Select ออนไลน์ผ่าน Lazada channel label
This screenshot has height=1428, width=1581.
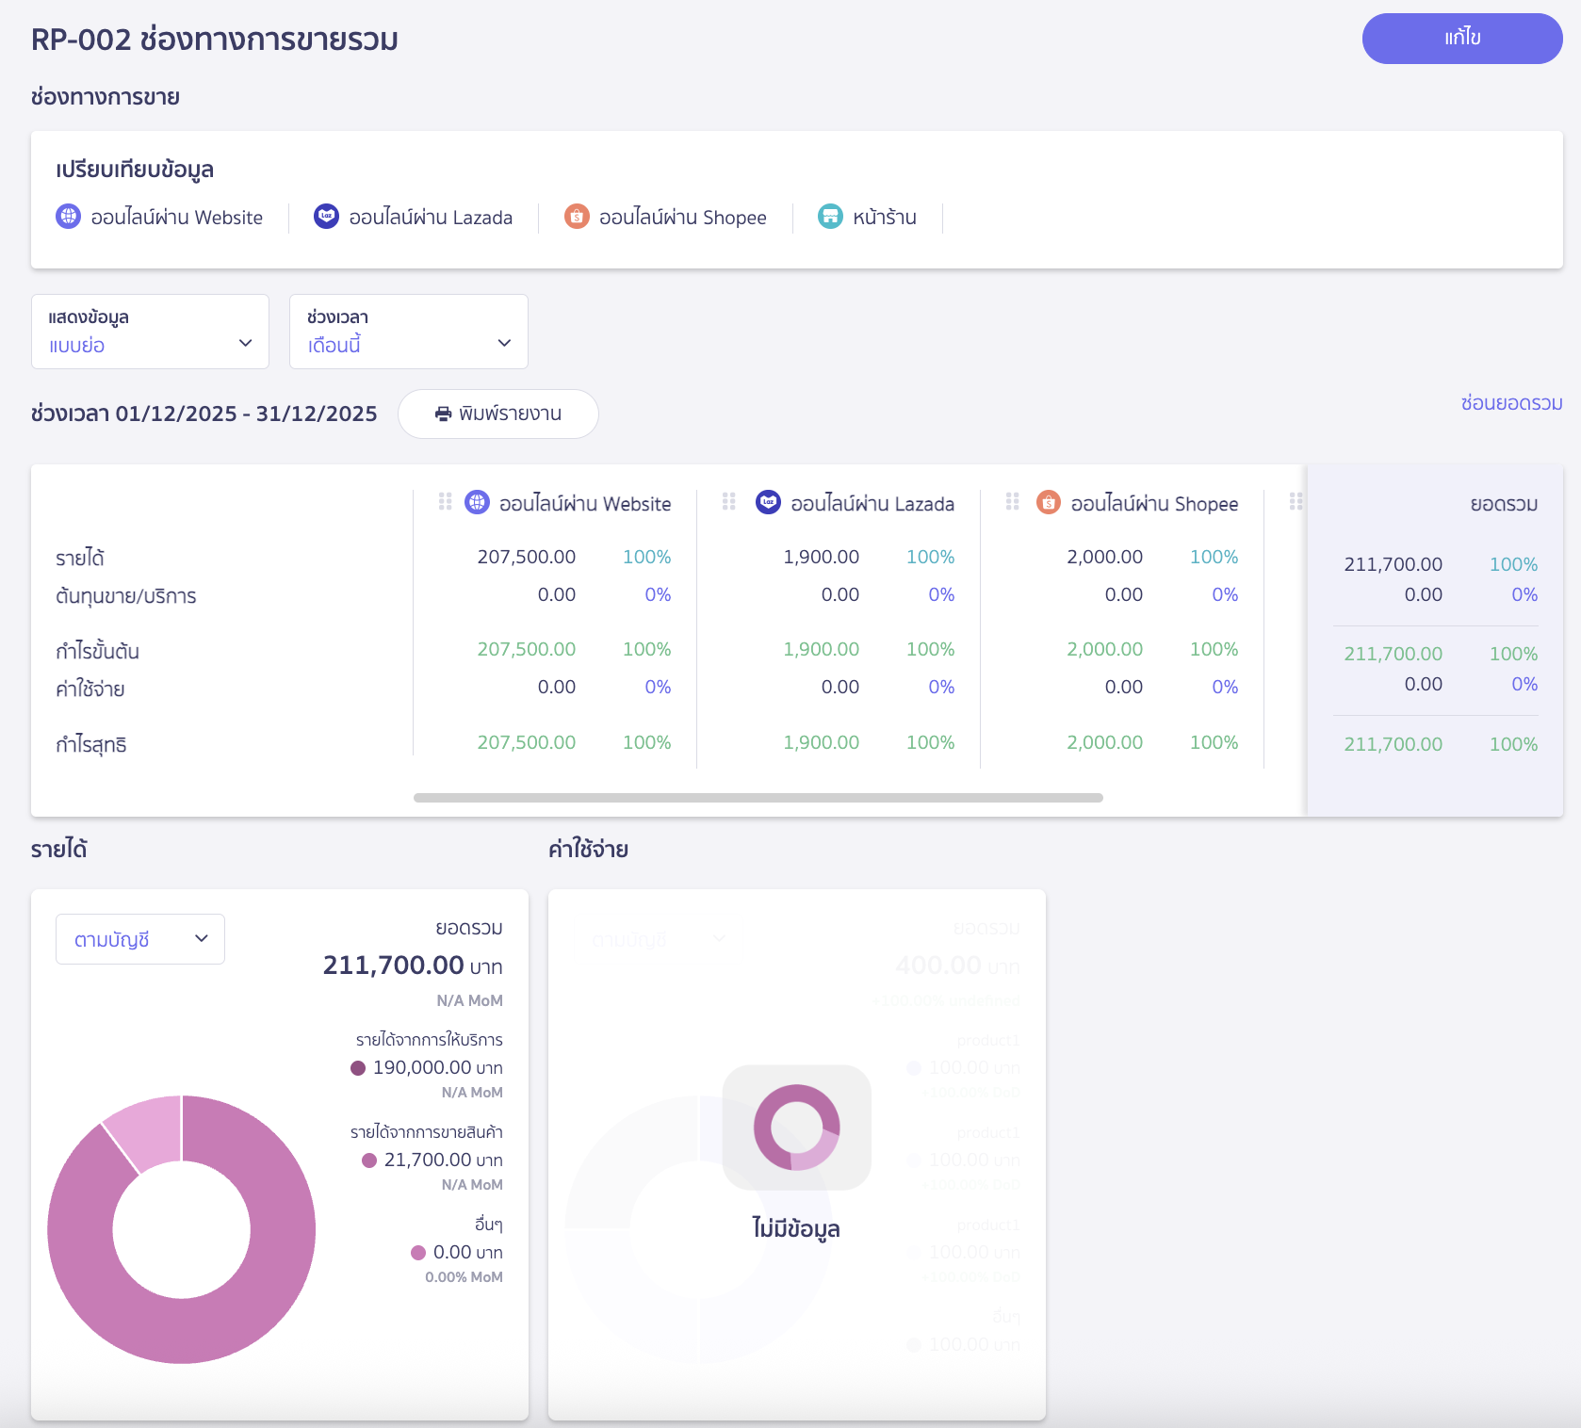coord(431,218)
